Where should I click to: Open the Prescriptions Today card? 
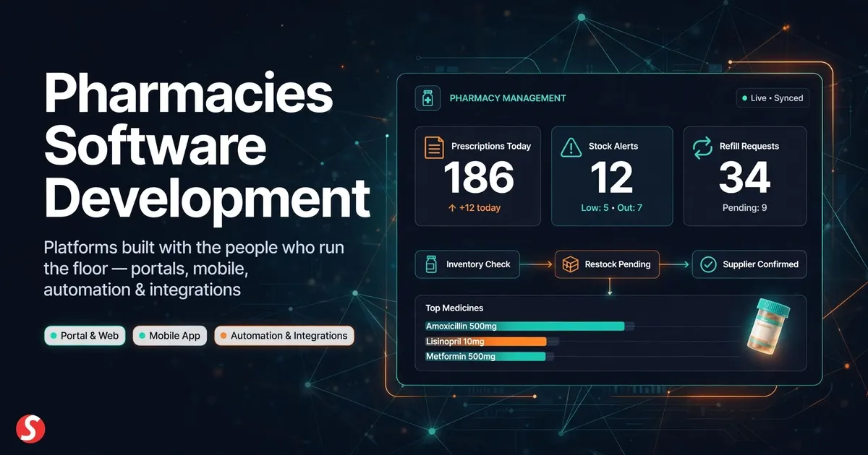[x=478, y=176]
